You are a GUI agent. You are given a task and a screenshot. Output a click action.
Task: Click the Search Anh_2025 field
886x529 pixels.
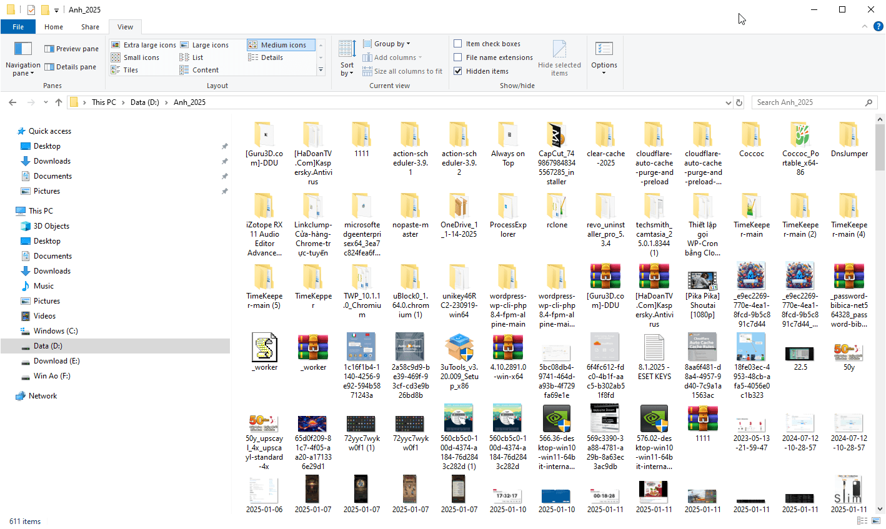point(814,102)
